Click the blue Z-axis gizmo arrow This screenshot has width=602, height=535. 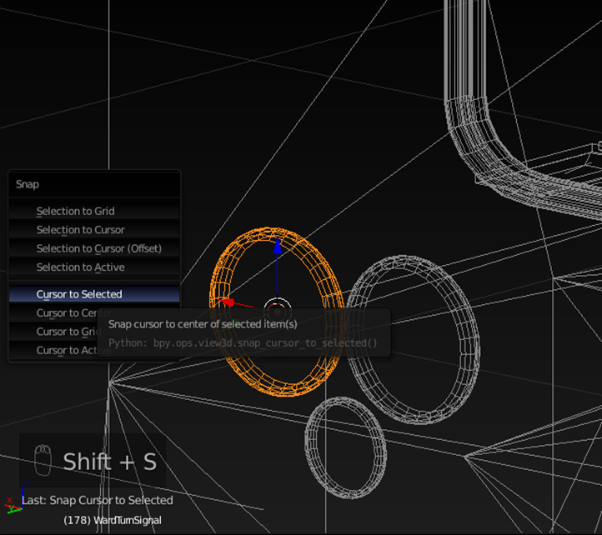coord(278,247)
